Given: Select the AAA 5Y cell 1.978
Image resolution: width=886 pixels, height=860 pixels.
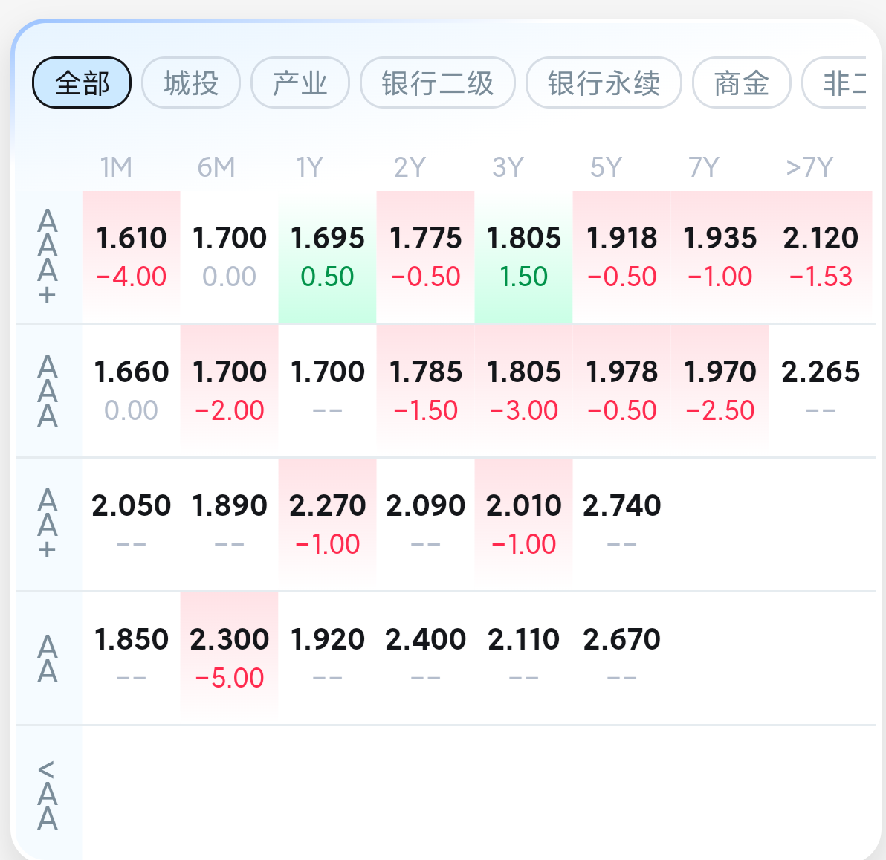Looking at the screenshot, I should [x=621, y=390].
